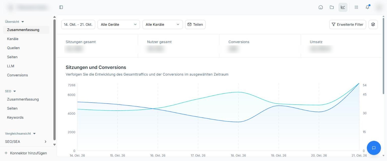Select the analytics chart icon
The width and height of the screenshot is (387, 161).
(x=343, y=7)
